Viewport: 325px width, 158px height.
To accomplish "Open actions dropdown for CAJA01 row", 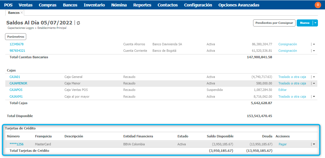I will pyautogui.click(x=314, y=77).
